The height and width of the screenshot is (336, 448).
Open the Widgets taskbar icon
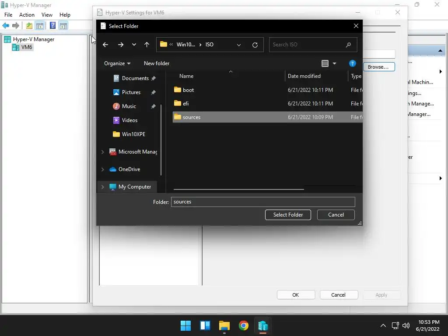tap(205, 325)
